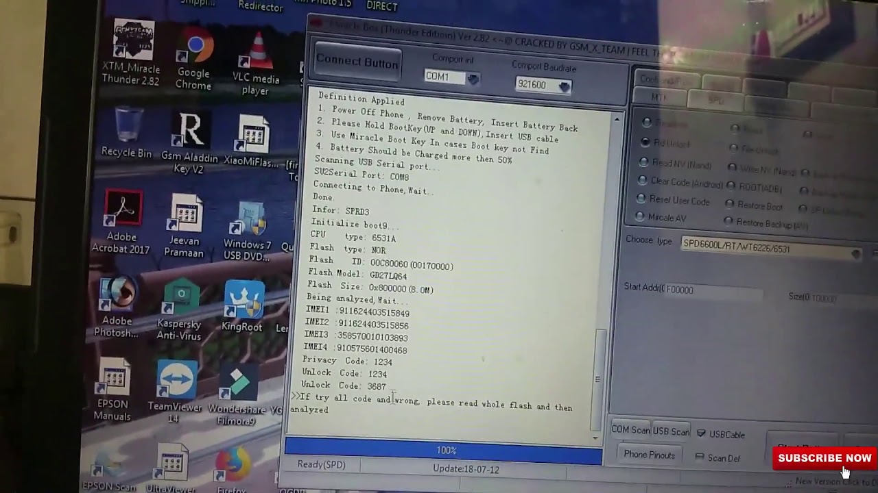Launch TeamViewer 14 from the desktop
This screenshot has height=493, width=878.
176,392
